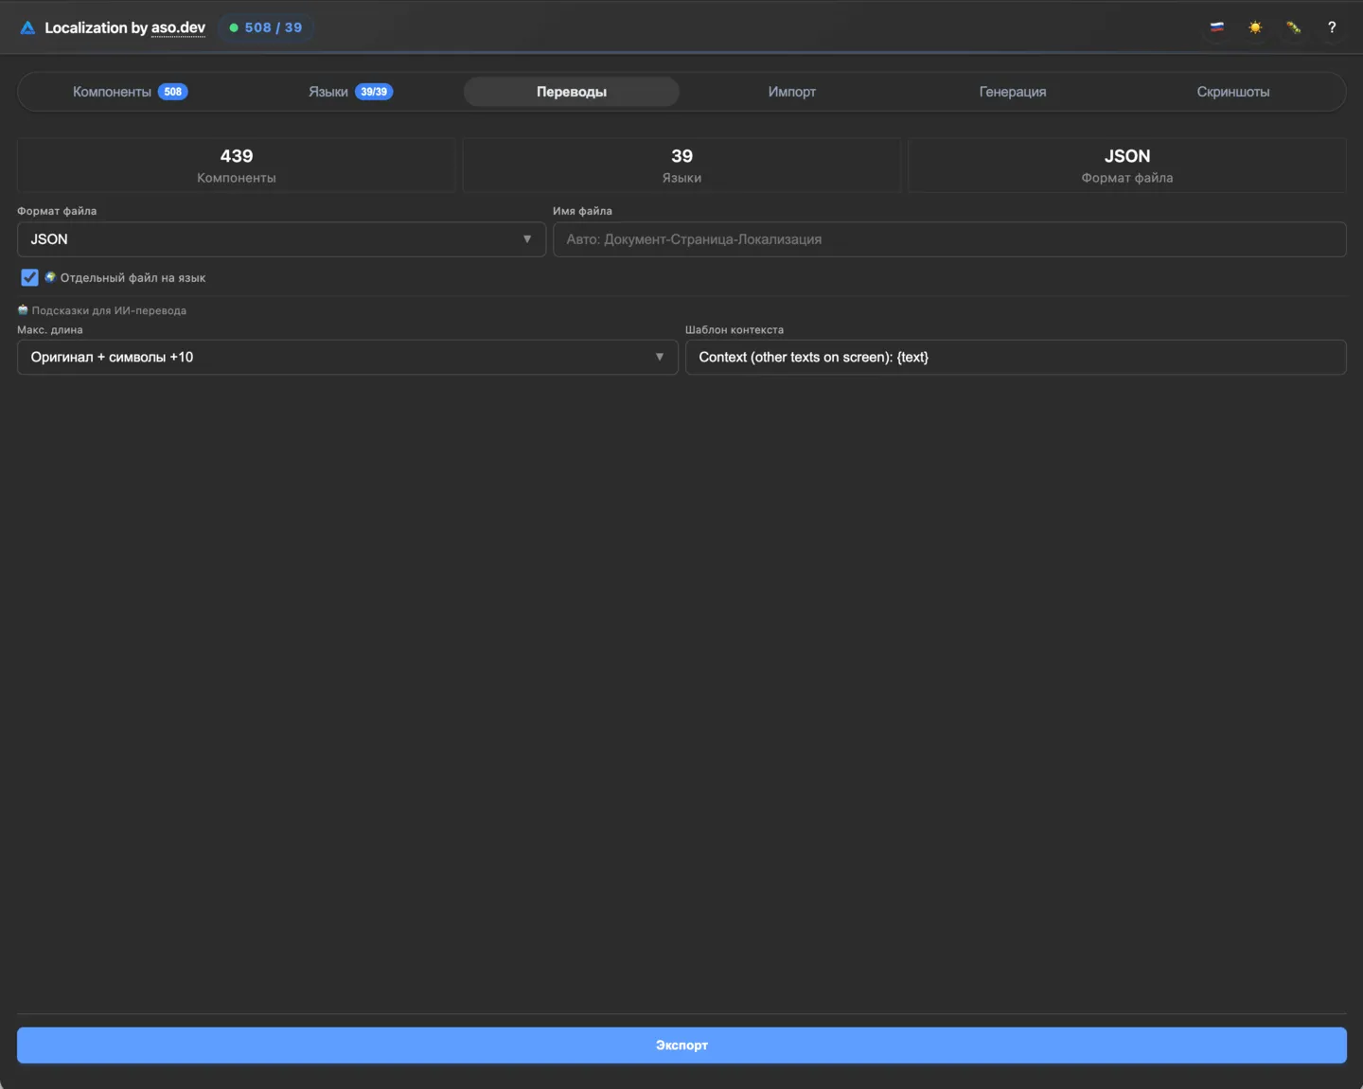Click the caterpillar bug icon
1363x1089 pixels.
1293,27
